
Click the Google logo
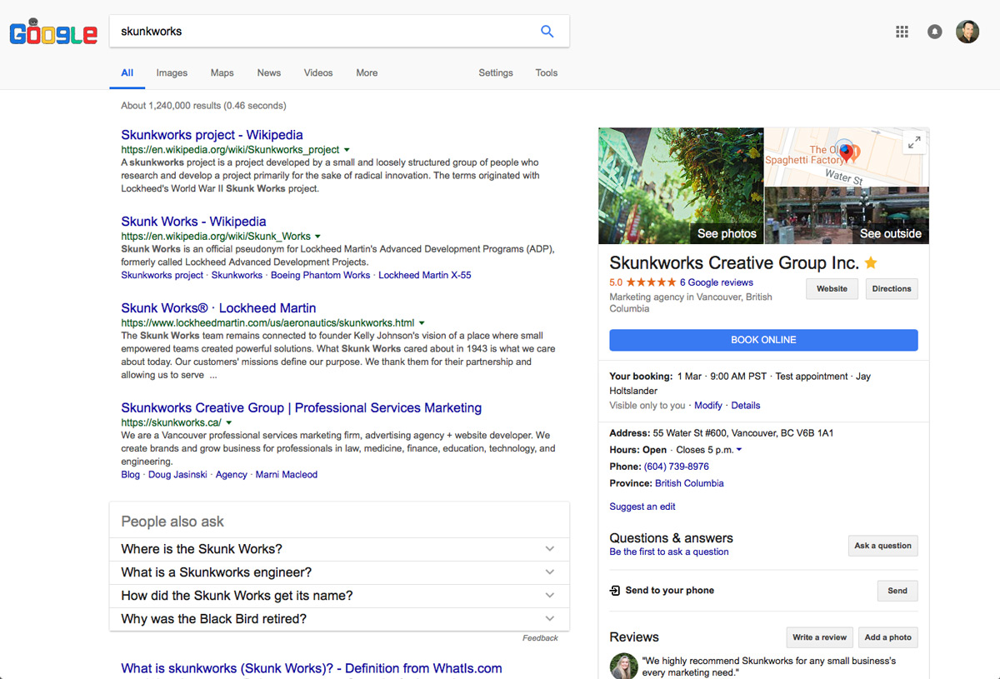coord(53,32)
